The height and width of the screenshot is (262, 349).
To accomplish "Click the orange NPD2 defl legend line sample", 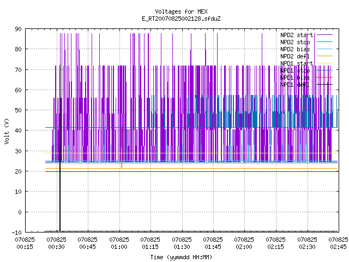I will tap(324, 56).
